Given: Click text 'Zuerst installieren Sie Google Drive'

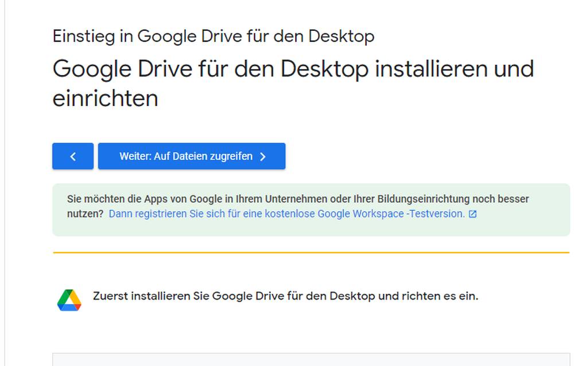Looking at the screenshot, I should pyautogui.click(x=188, y=296).
